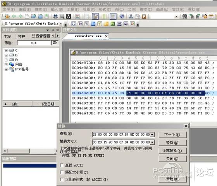The image size is (217, 186).
Task: Switch to the Explorer tab in file view
Action: click(41, 36)
